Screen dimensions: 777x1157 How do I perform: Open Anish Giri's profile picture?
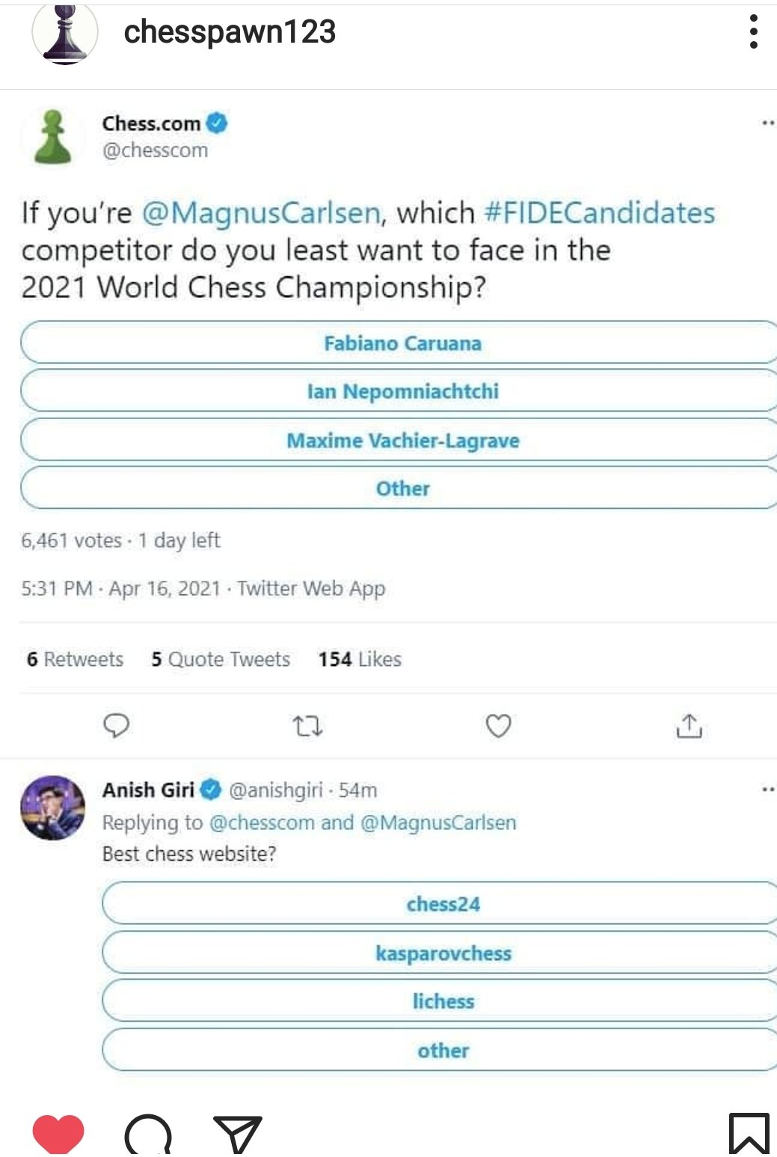52,808
